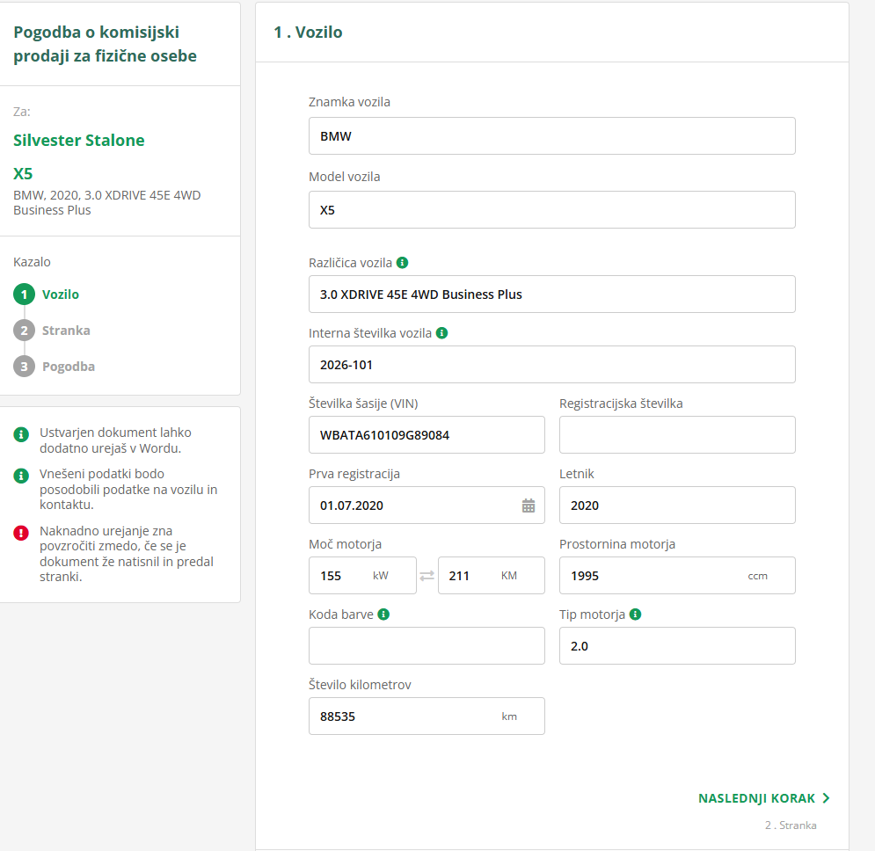Screen dimensions: 875x851
Task: Open Silvester Stalone contact link
Action: click(79, 141)
